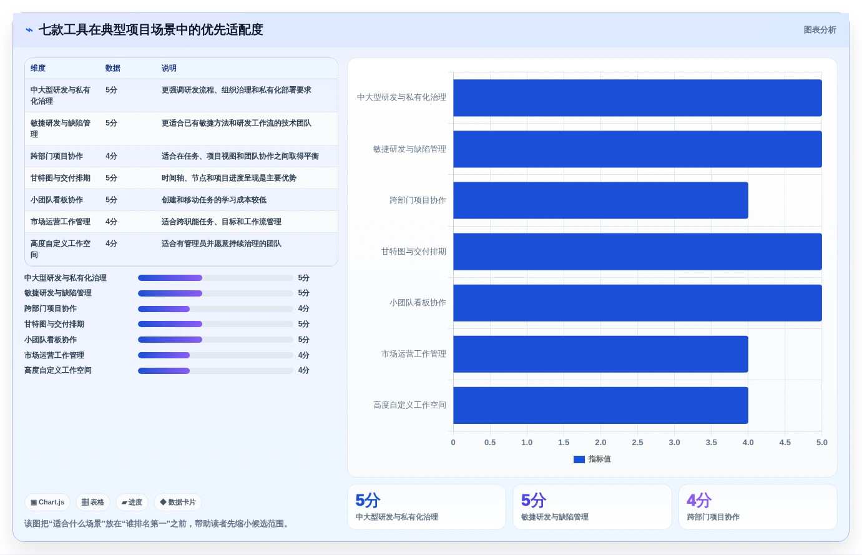The width and height of the screenshot is (862, 555).
Task: Click progress bar for 敏捷研发与缺陷管理
Action: tap(215, 293)
